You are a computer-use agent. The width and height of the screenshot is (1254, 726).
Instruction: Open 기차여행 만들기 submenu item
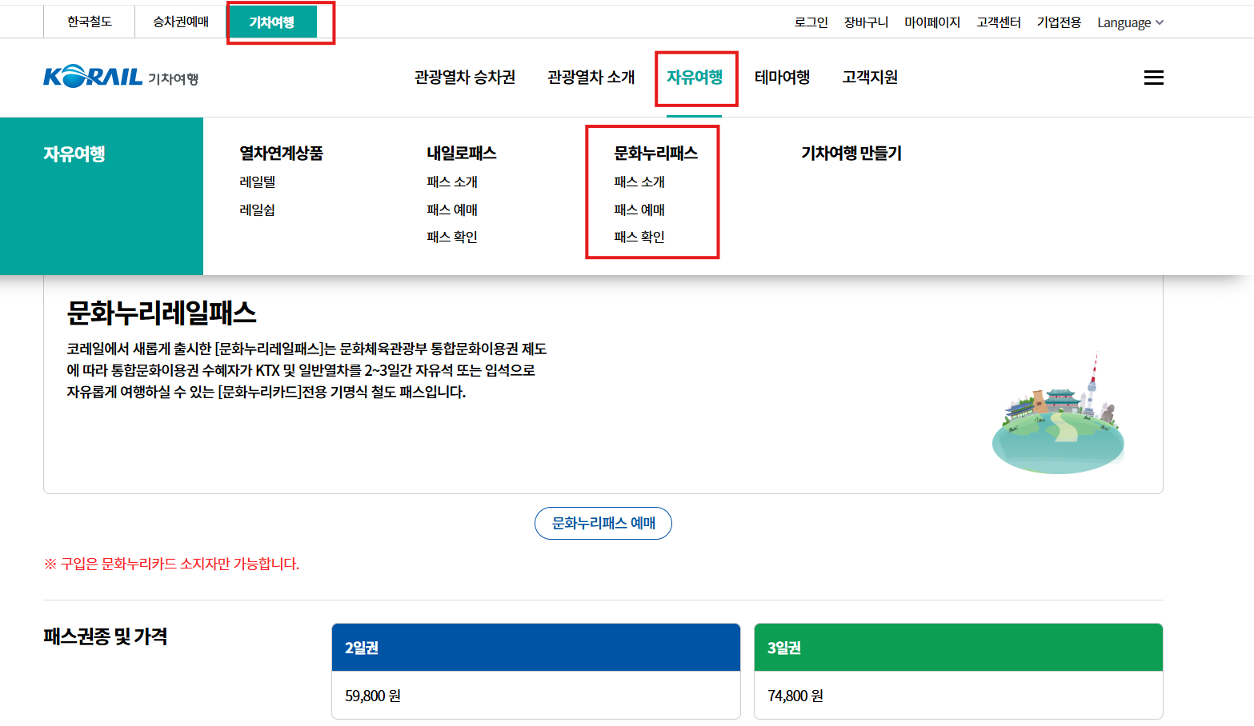pos(851,154)
